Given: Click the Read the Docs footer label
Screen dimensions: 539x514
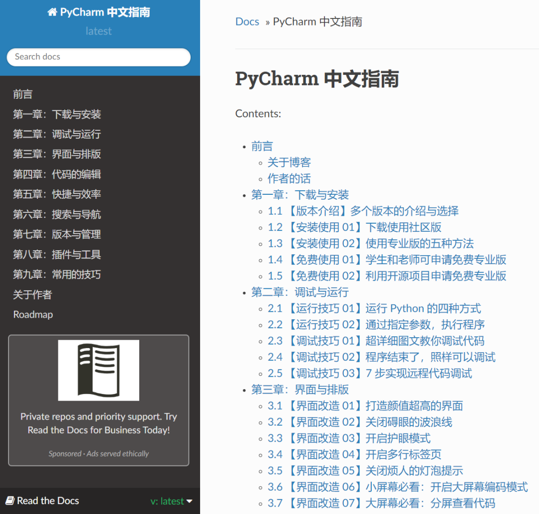Looking at the screenshot, I should coord(48,501).
